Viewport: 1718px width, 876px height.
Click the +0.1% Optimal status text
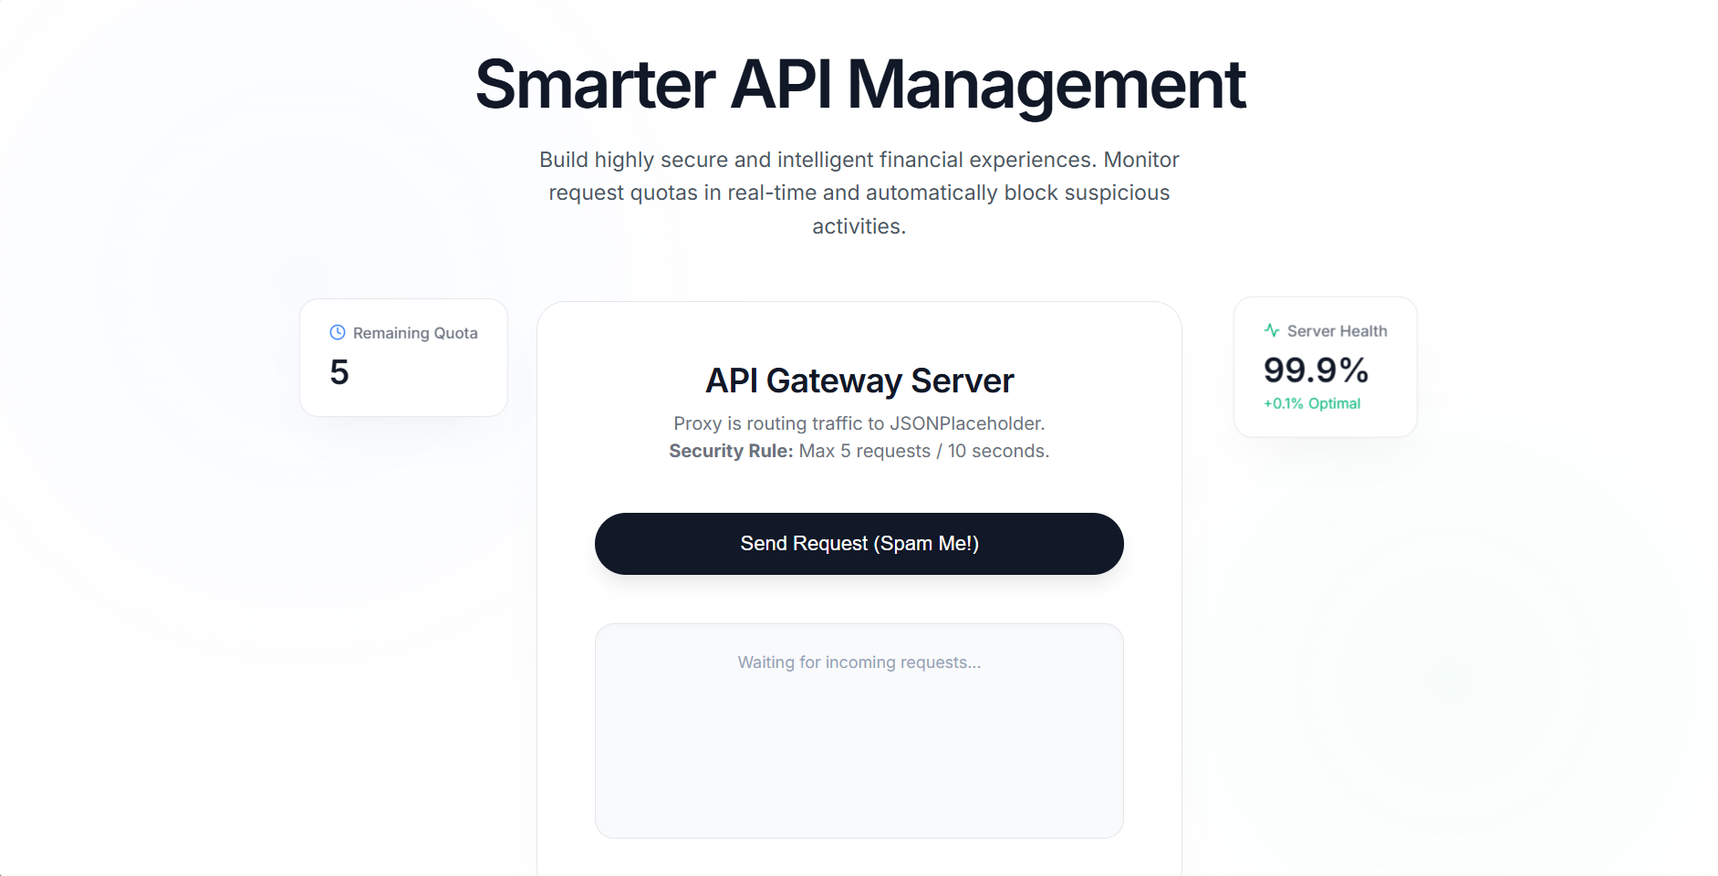point(1311,403)
